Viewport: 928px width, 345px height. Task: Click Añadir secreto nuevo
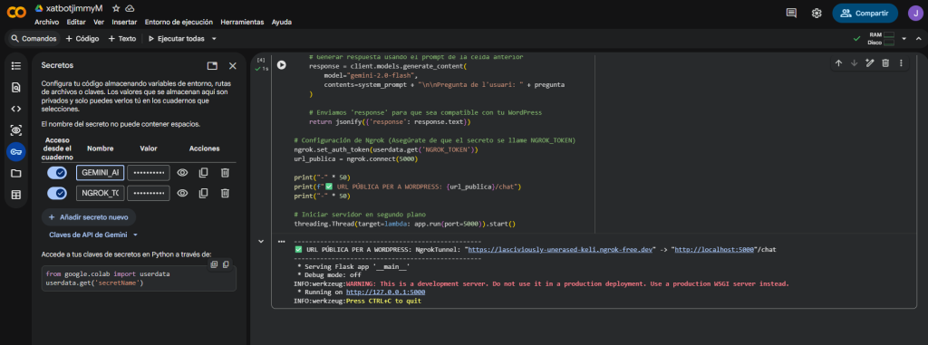tap(89, 217)
